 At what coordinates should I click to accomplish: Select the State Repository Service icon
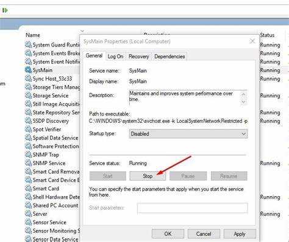[28, 112]
